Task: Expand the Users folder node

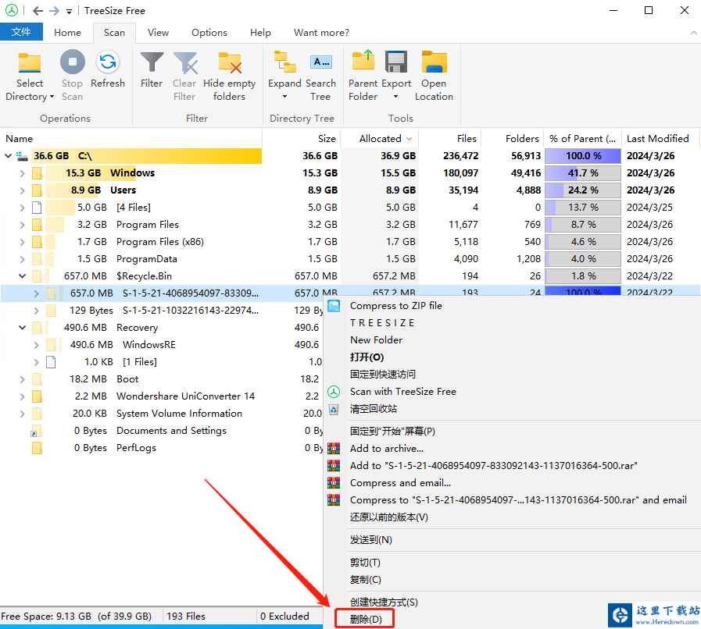Action: [23, 190]
